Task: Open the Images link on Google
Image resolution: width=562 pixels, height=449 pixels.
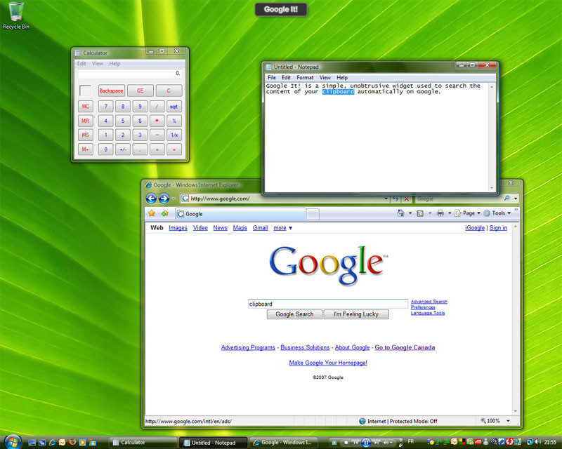Action: [x=178, y=228]
